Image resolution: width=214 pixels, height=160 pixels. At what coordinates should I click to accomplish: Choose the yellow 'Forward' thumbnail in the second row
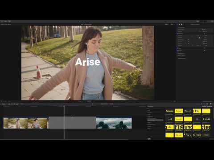click(x=179, y=119)
